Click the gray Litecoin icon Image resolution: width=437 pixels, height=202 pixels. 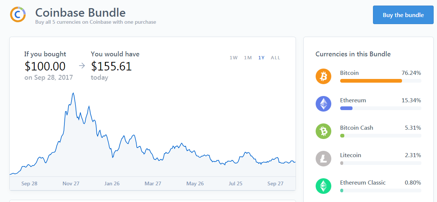pyautogui.click(x=323, y=159)
